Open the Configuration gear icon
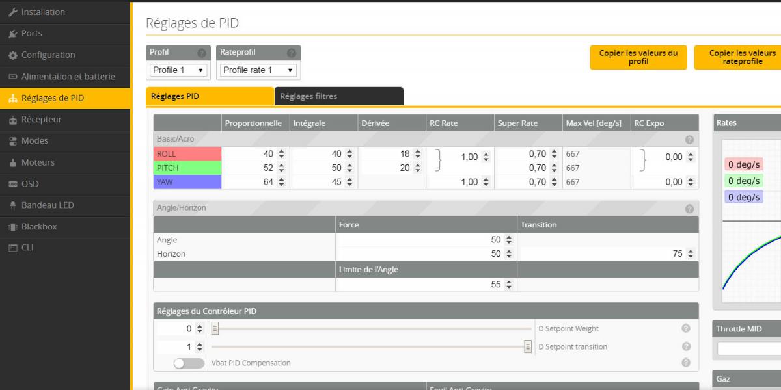The image size is (781, 390). click(13, 55)
